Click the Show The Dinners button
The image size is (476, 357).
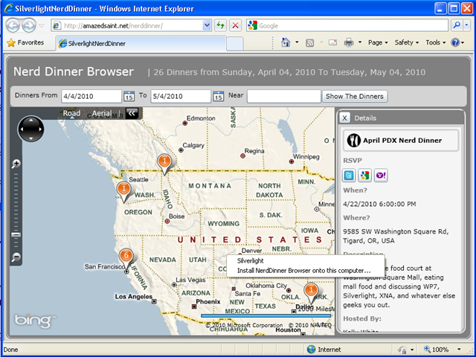(x=355, y=96)
